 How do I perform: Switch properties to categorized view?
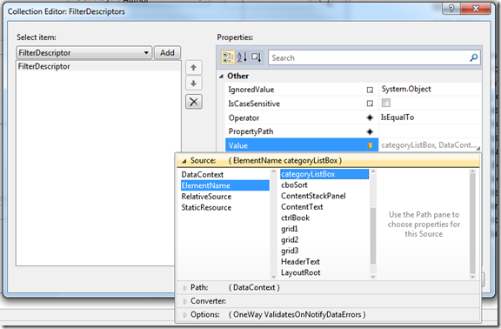[228, 57]
